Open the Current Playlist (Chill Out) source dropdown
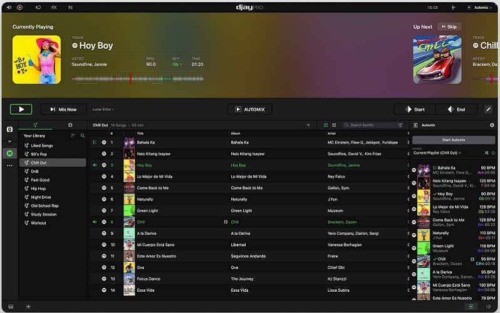 click(x=437, y=153)
